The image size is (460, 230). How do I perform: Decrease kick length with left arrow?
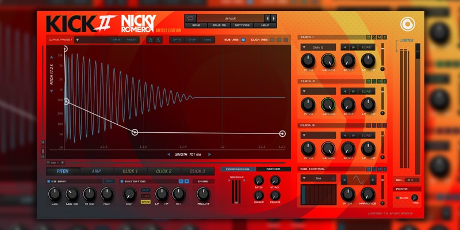168,154
